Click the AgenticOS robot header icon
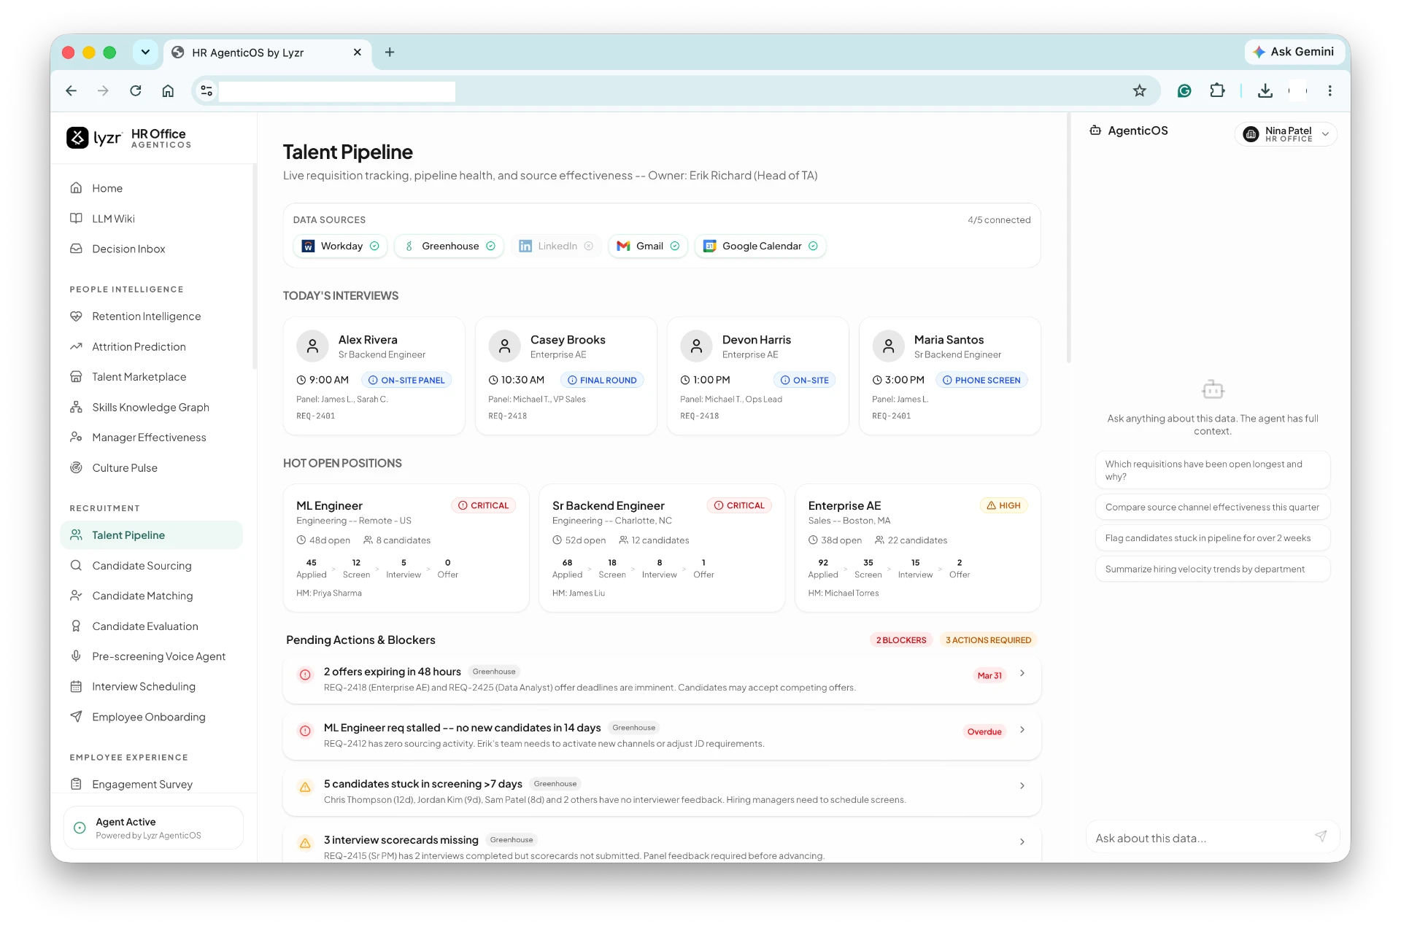1401x929 pixels. pyautogui.click(x=1095, y=131)
